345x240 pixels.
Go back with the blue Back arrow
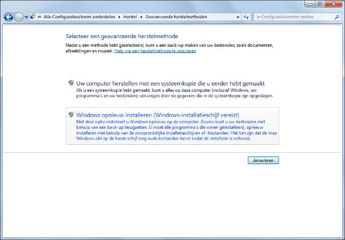[9, 17]
